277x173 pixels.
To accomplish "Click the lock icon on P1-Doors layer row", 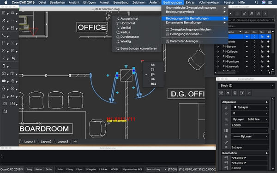I will (262, 56).
